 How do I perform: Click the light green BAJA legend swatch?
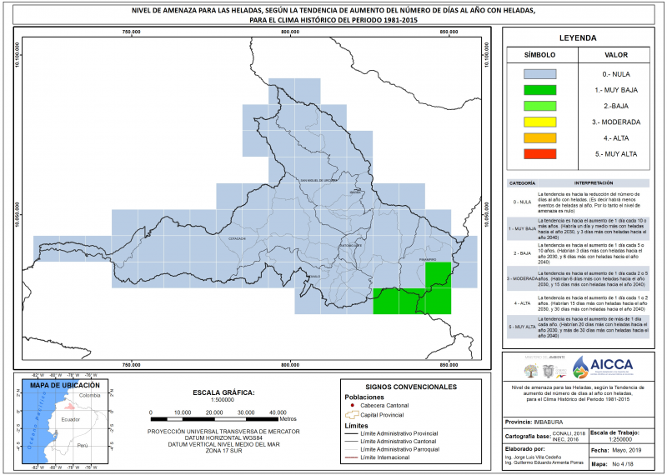point(539,106)
